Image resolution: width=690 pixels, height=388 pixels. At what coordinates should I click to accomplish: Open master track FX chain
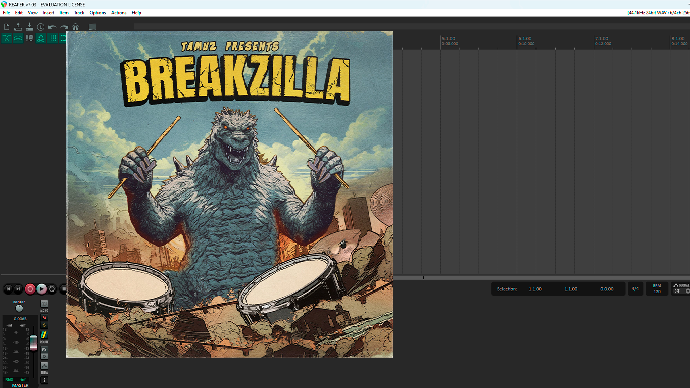click(x=44, y=350)
